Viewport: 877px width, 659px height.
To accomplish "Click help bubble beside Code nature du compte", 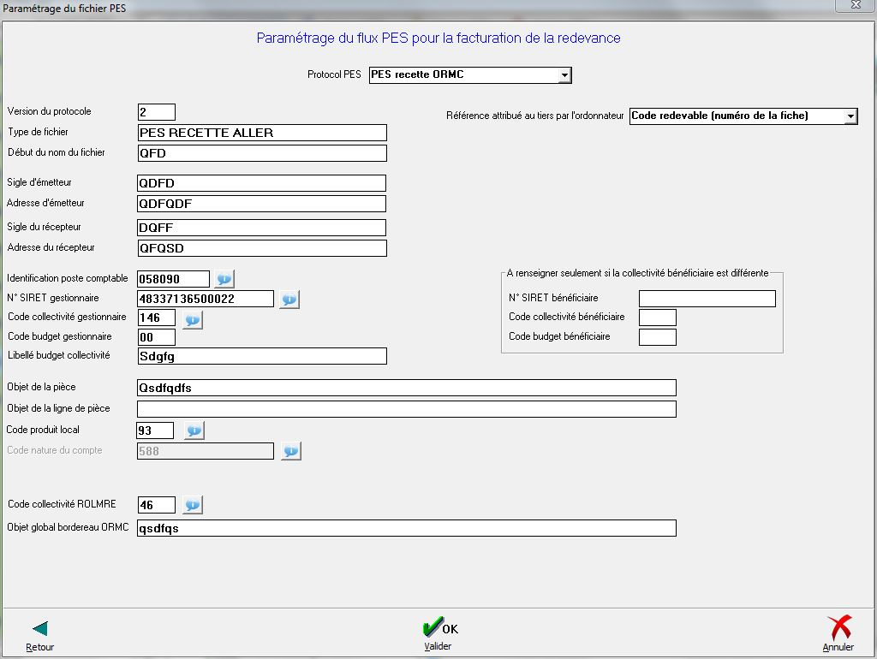I will [x=291, y=451].
